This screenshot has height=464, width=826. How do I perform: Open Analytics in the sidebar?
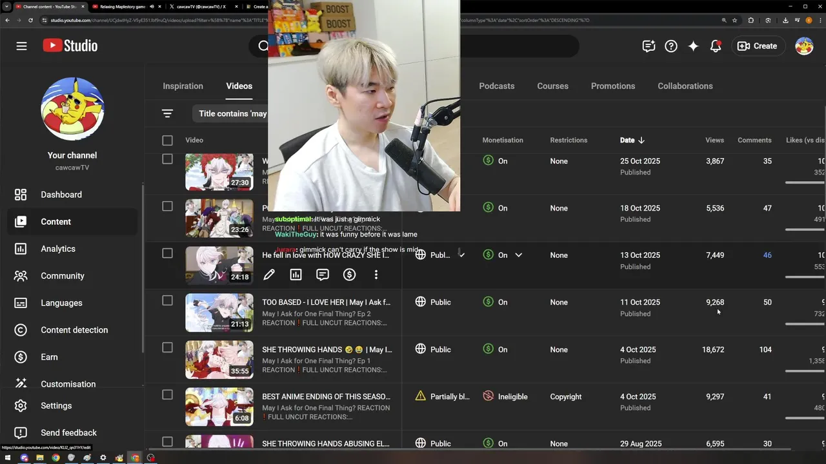pos(73,249)
